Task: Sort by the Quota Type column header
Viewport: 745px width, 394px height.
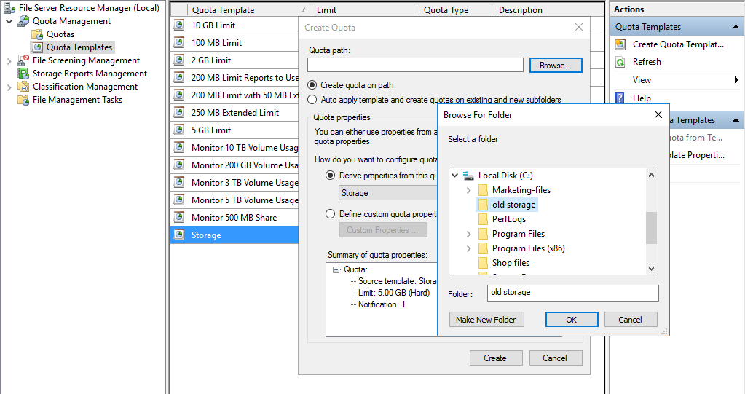Action: [446, 10]
